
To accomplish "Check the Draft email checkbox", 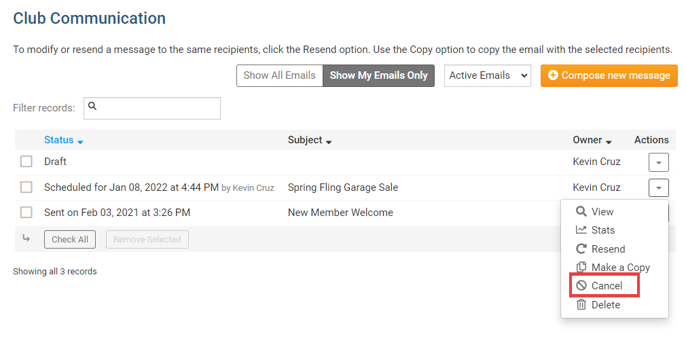I will tap(26, 162).
